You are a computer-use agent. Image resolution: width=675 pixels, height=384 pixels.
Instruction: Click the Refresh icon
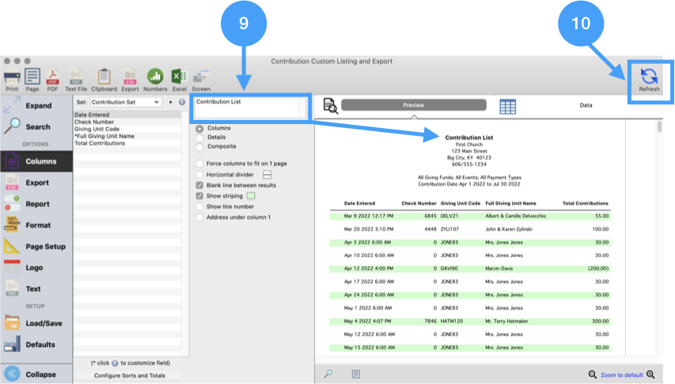point(649,80)
